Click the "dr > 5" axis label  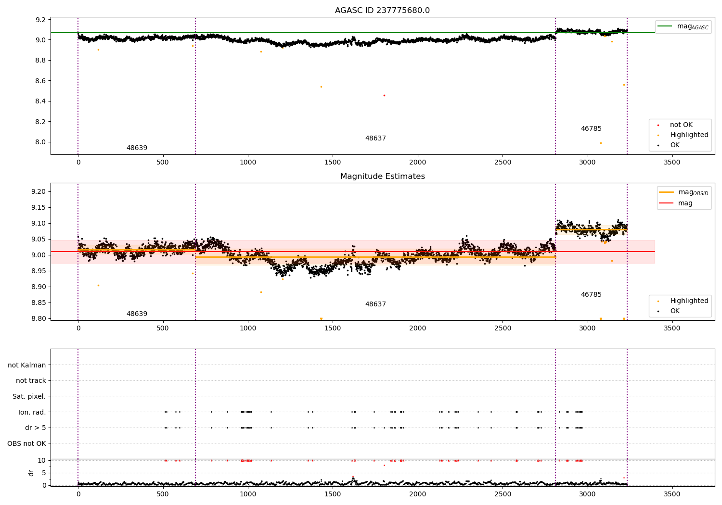[36, 428]
